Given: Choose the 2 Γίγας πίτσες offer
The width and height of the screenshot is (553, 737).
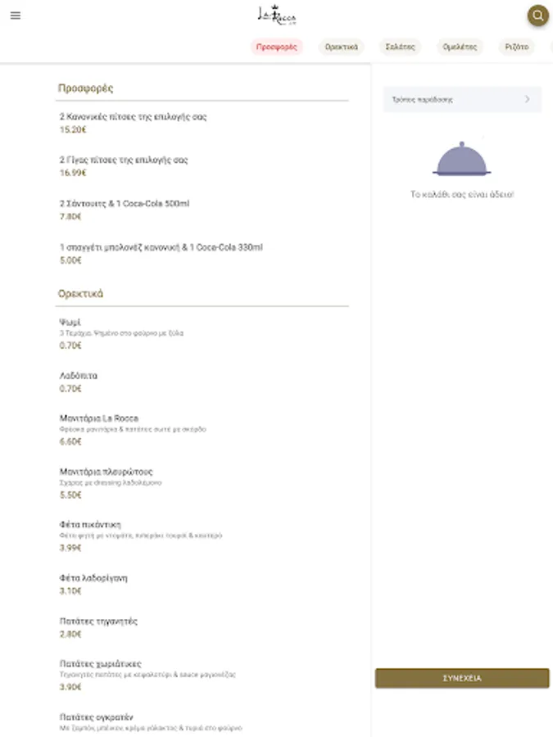Looking at the screenshot, I should coord(124,166).
